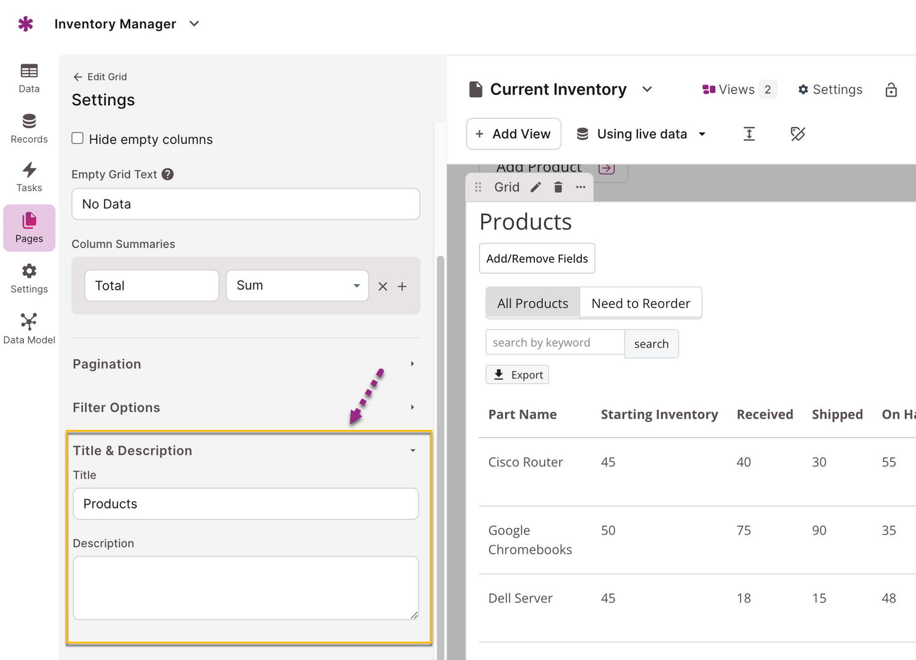
Task: Click the pencil edit icon on Grid
Action: [536, 188]
